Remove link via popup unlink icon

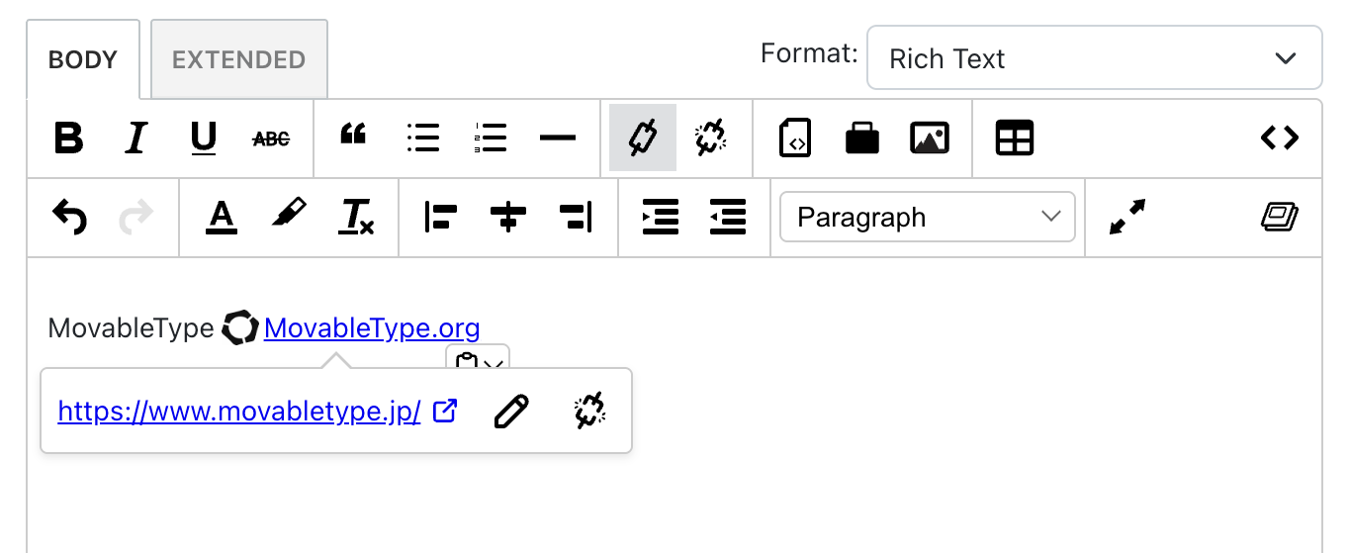tap(590, 412)
